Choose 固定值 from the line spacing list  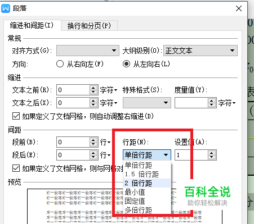click(147, 201)
